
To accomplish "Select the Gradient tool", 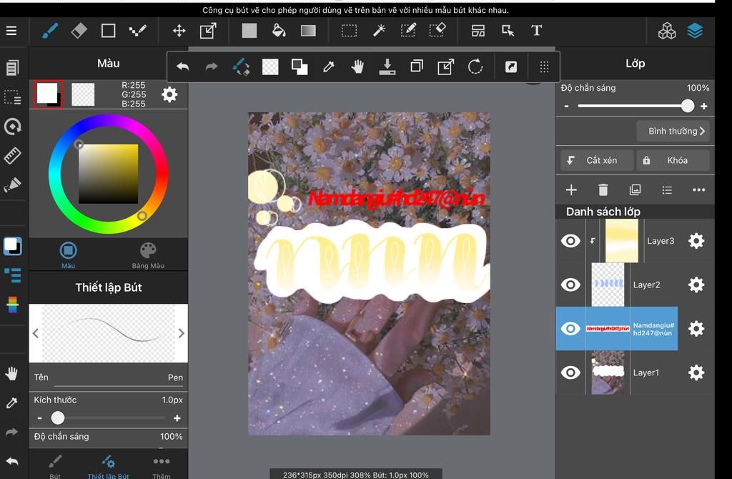I will click(308, 31).
